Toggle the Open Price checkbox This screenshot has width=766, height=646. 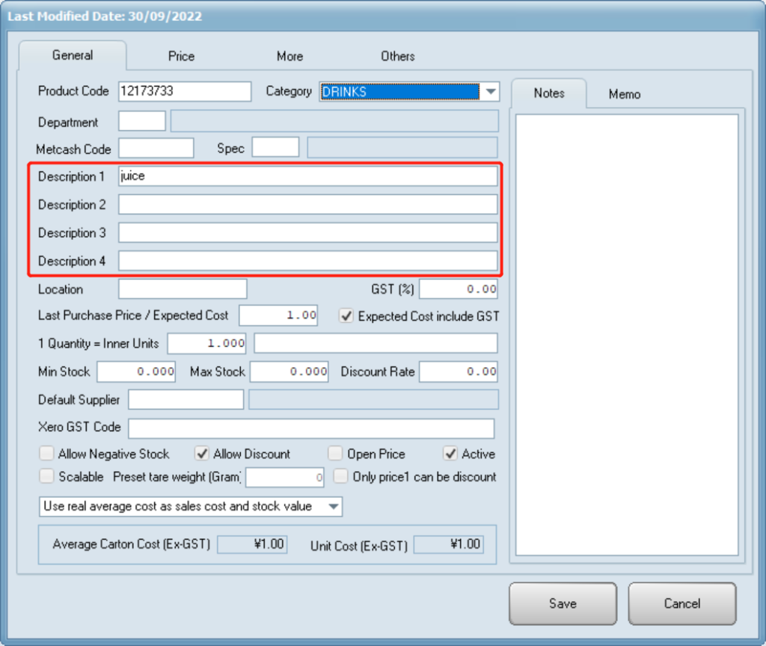(335, 454)
